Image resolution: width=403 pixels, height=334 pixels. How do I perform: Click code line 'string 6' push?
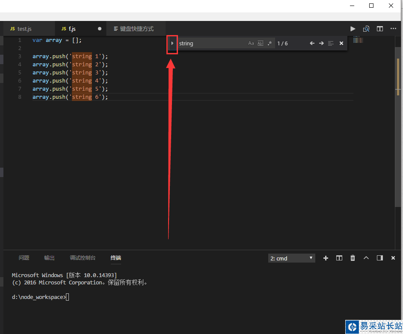click(x=70, y=97)
